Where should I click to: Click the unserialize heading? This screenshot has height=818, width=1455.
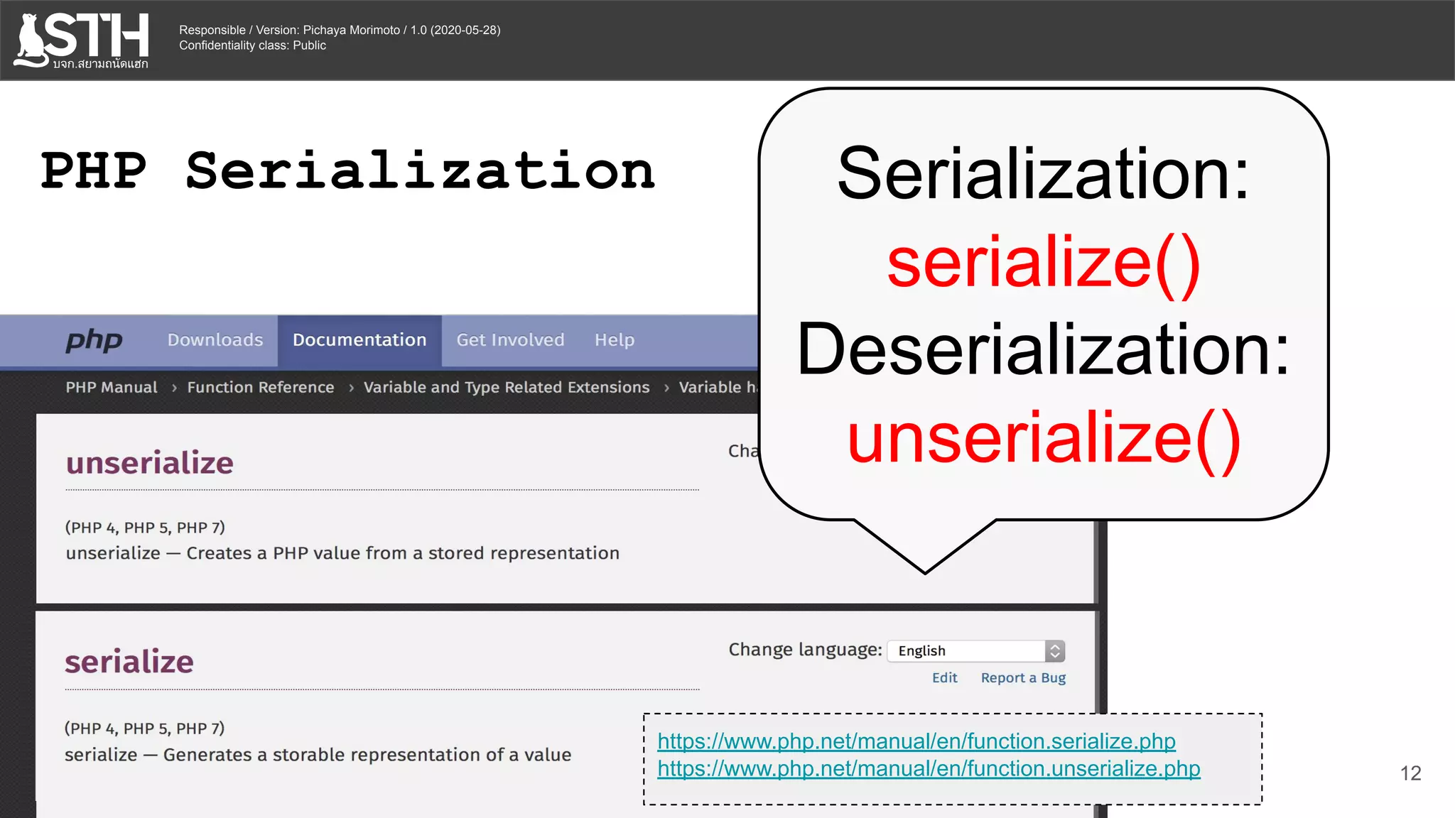point(150,463)
